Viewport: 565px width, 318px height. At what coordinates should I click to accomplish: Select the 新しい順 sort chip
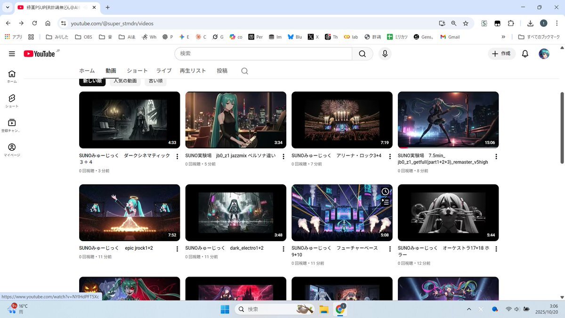pyautogui.click(x=92, y=81)
